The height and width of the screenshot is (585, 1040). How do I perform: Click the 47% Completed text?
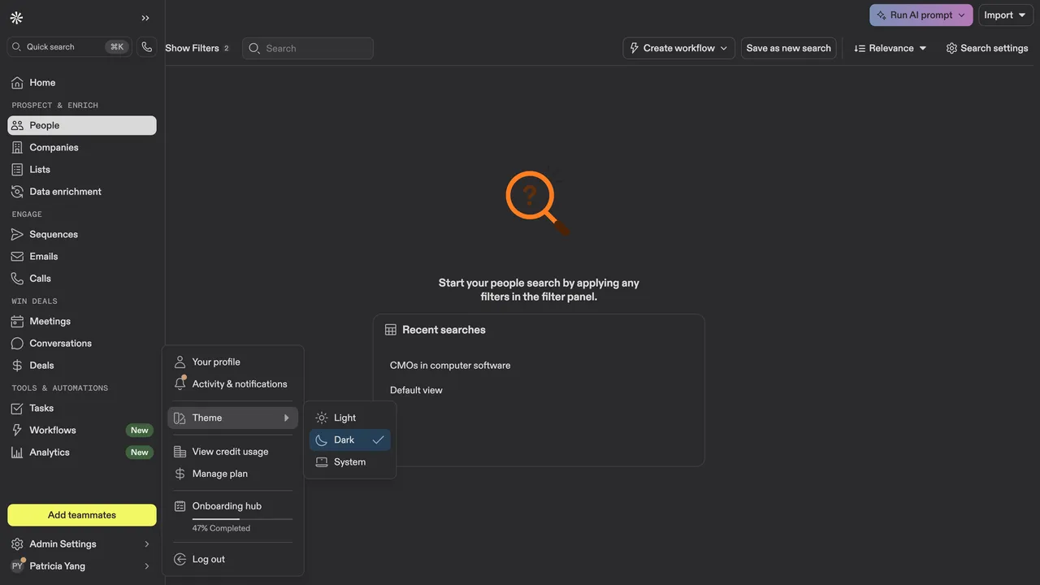click(221, 529)
